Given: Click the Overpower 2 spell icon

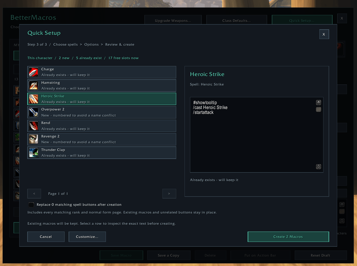Looking at the screenshot, I should pos(34,112).
